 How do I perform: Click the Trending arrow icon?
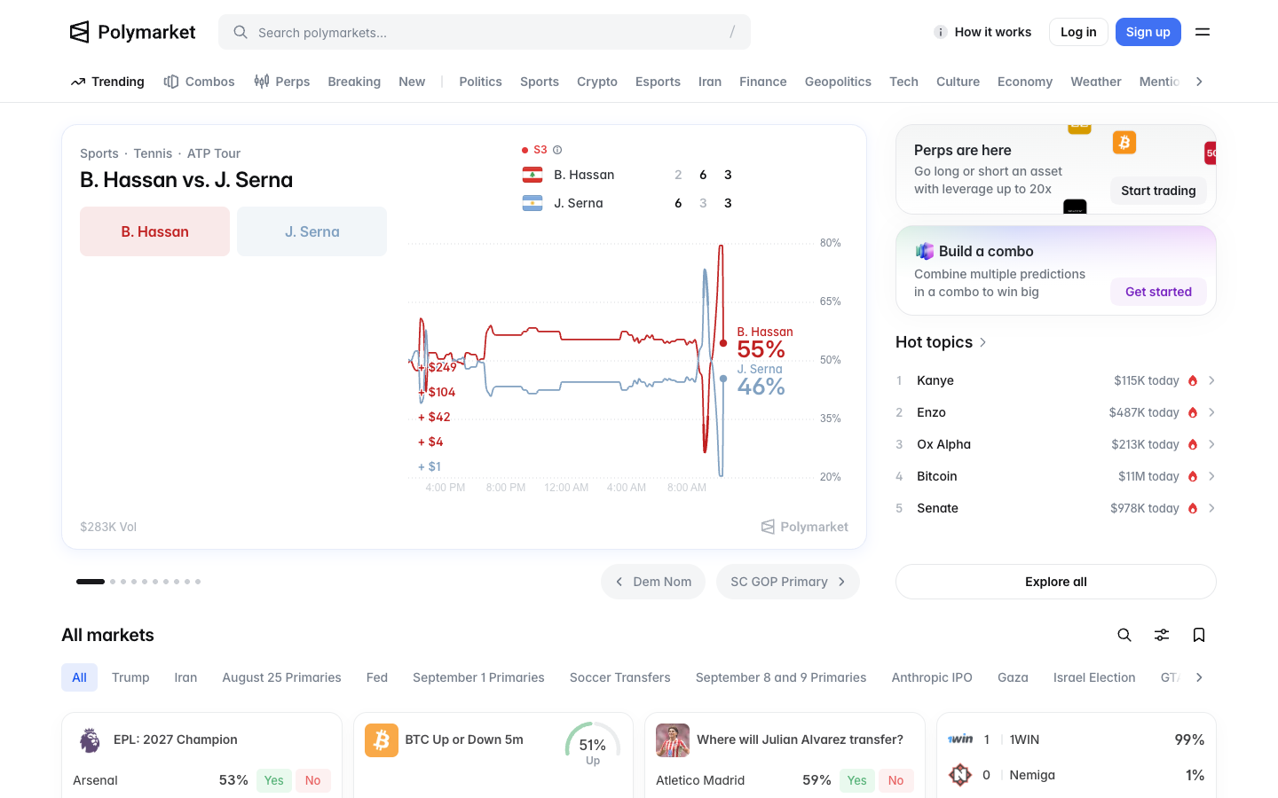pos(78,82)
